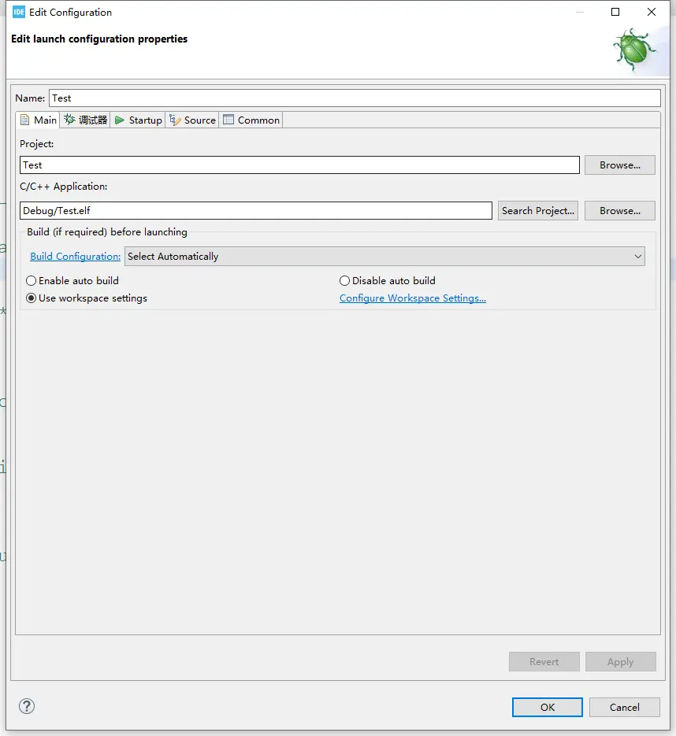676x736 pixels.
Task: Click the C/C++ Application path field
Action: [256, 211]
